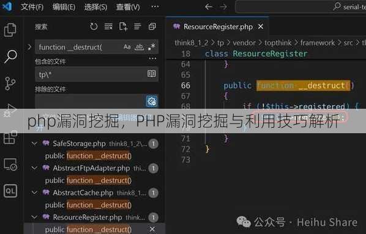Select the ResourceRegister.php editor tab

tap(218, 27)
